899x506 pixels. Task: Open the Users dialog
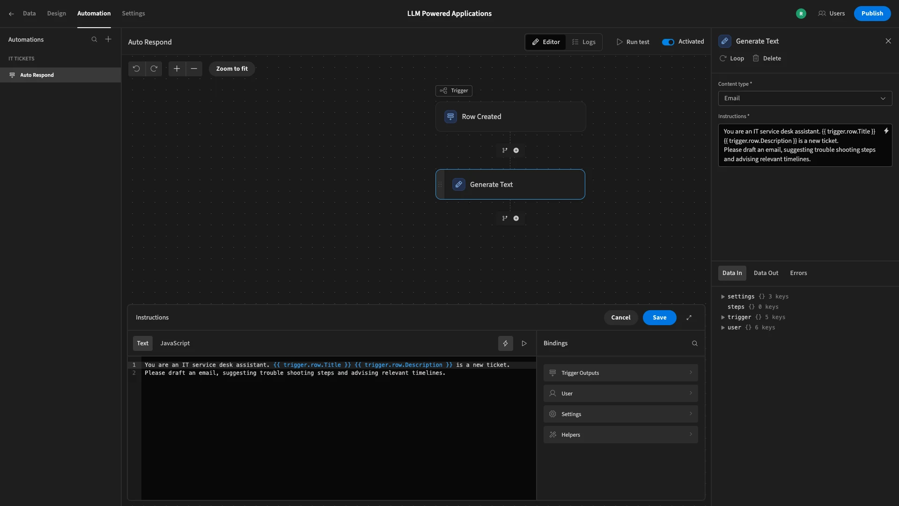[832, 14]
